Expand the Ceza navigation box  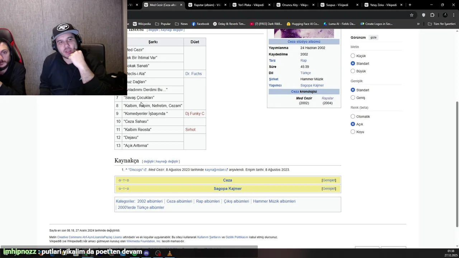[329, 180]
